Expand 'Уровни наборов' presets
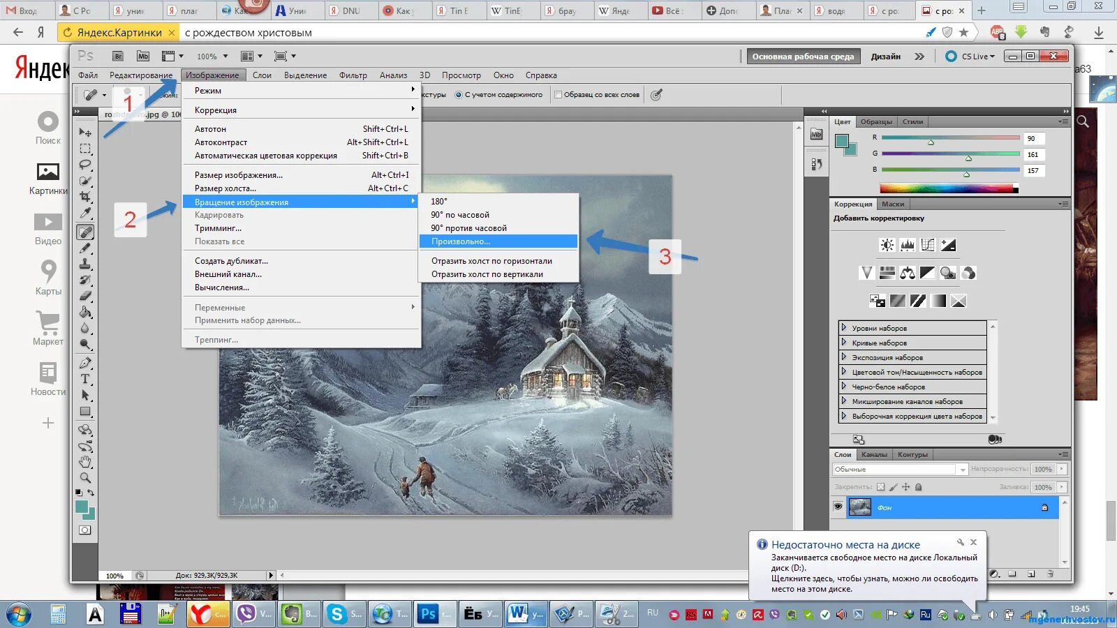Screen dimensions: 1117x628 [x=844, y=327]
